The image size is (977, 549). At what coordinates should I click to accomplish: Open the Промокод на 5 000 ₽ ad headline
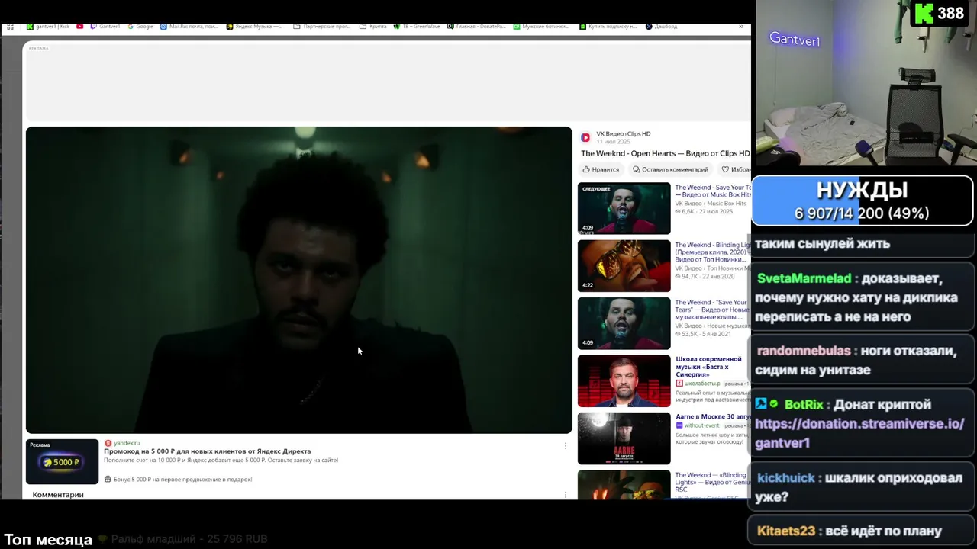[x=207, y=451]
